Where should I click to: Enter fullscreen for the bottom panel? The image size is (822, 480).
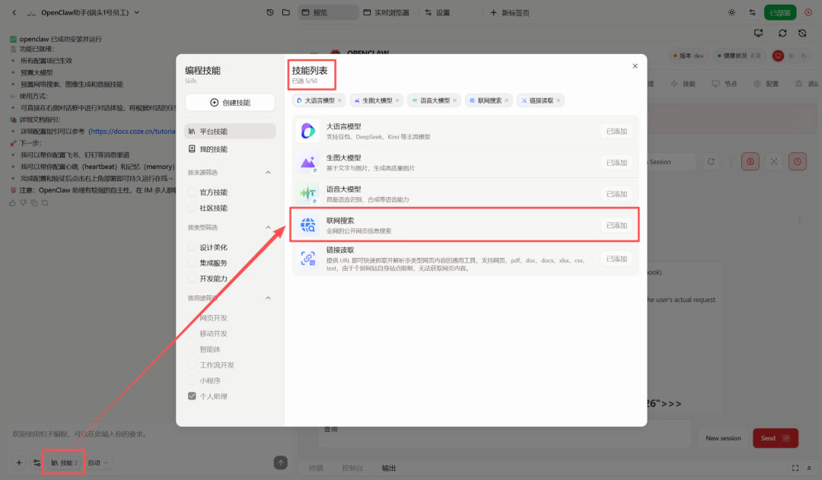tap(795, 468)
